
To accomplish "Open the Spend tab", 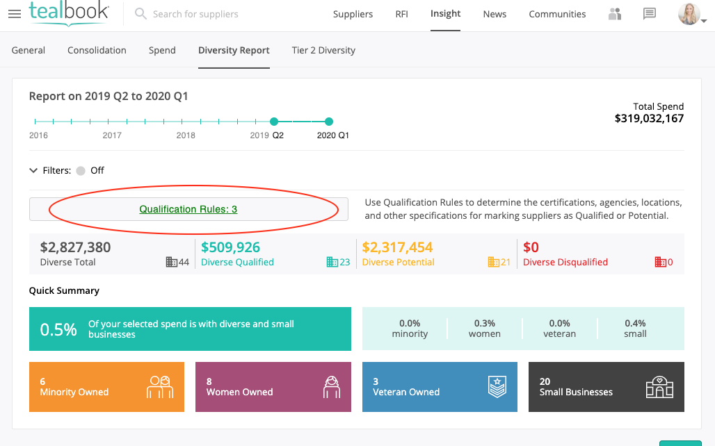I will (x=162, y=50).
